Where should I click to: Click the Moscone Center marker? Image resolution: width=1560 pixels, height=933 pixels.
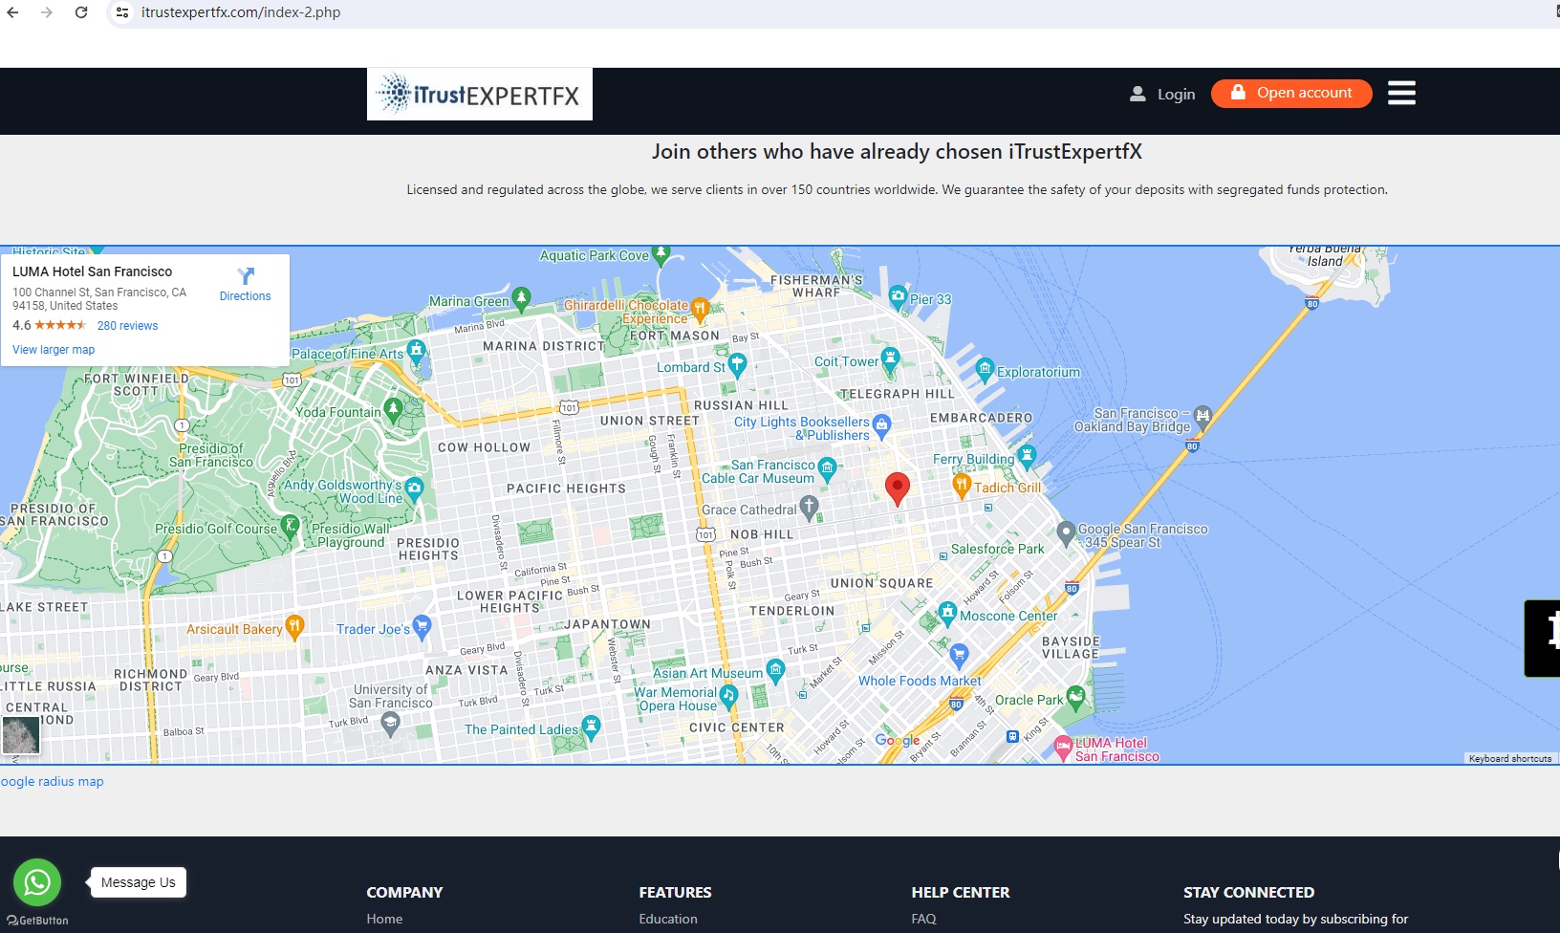click(x=947, y=613)
